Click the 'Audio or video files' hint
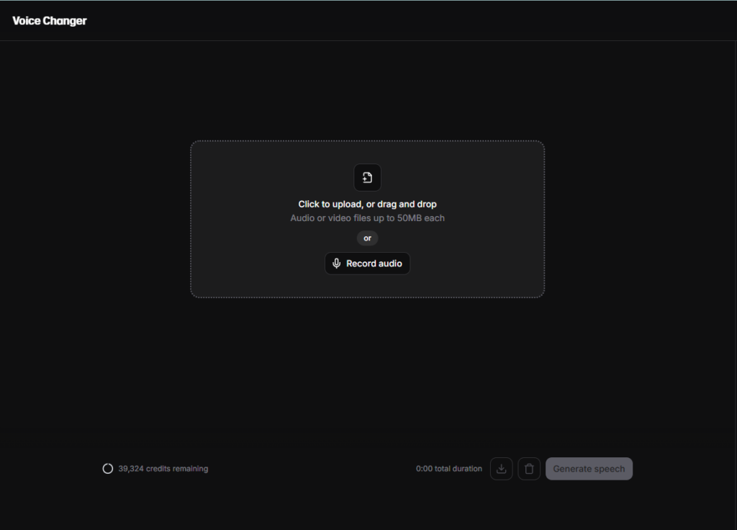The height and width of the screenshot is (530, 737). pyautogui.click(x=330, y=218)
